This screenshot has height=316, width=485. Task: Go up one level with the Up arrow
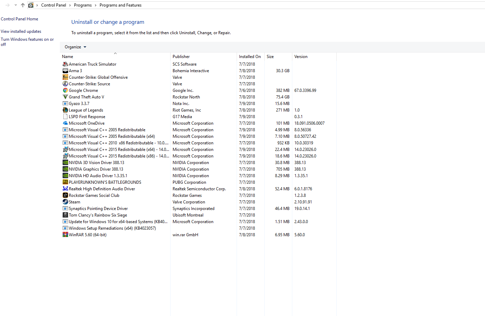(x=23, y=5)
